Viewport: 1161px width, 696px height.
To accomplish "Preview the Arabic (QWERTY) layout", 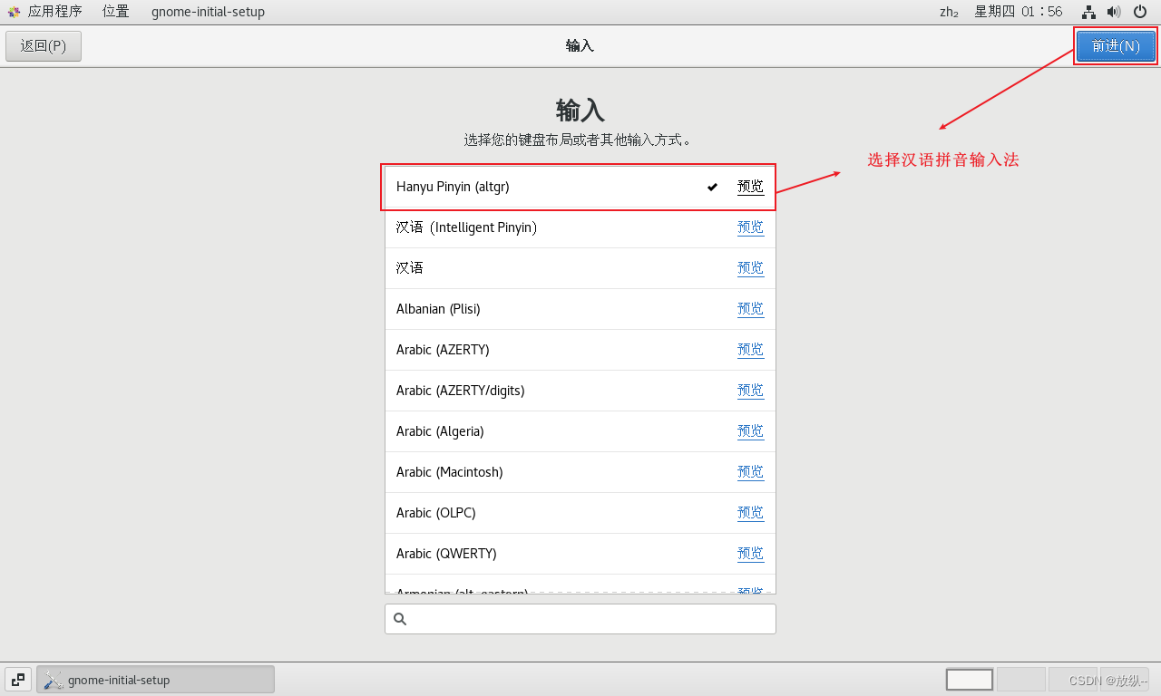I will (x=750, y=554).
